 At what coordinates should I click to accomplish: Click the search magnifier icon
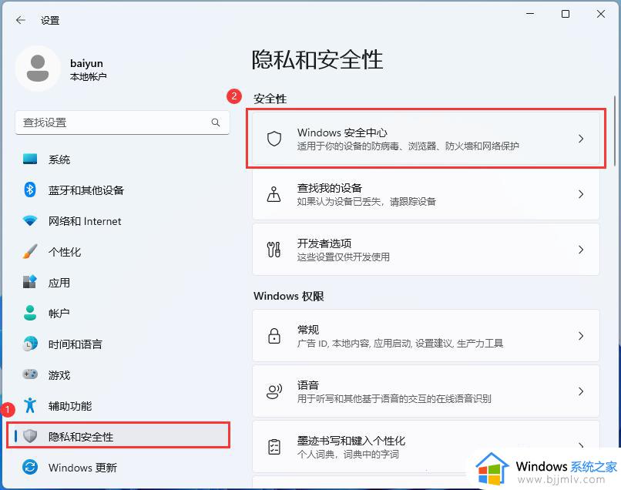tap(216, 123)
